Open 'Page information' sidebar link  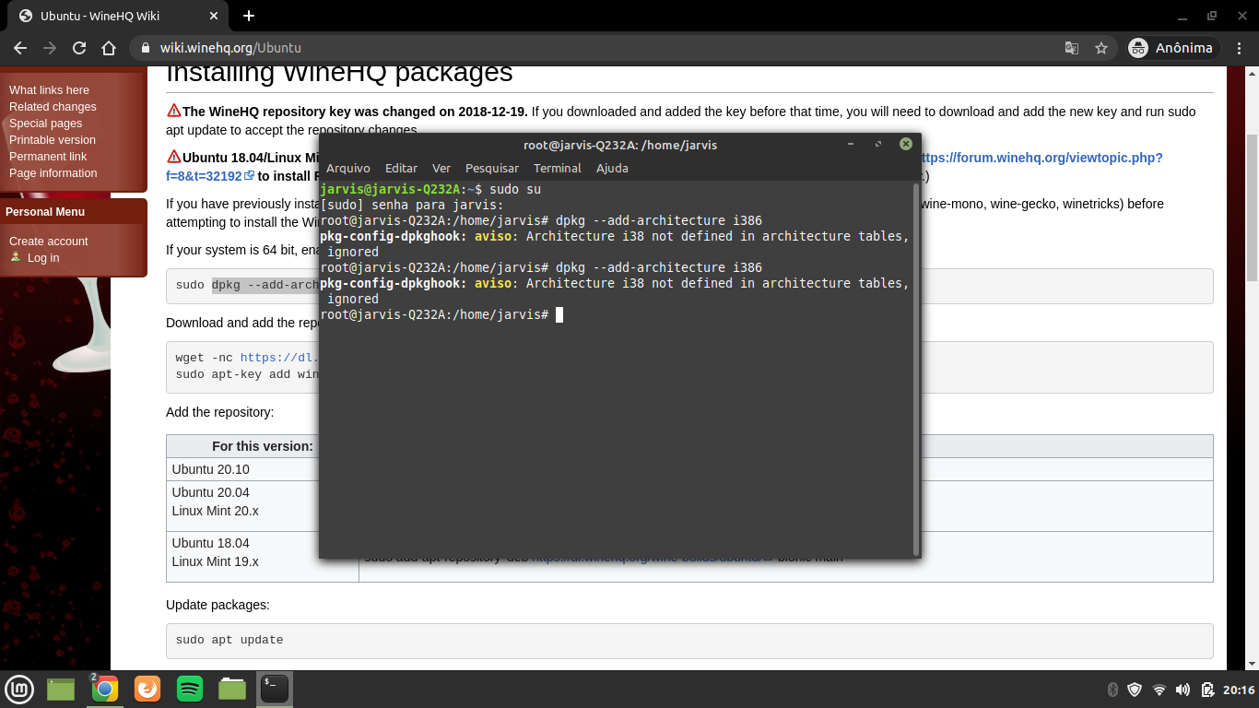tap(53, 172)
